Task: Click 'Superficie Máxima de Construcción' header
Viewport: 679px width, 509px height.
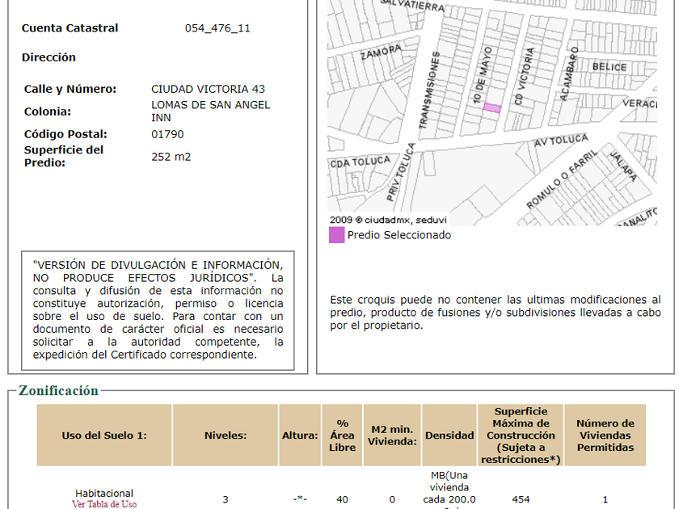Action: pos(521,435)
